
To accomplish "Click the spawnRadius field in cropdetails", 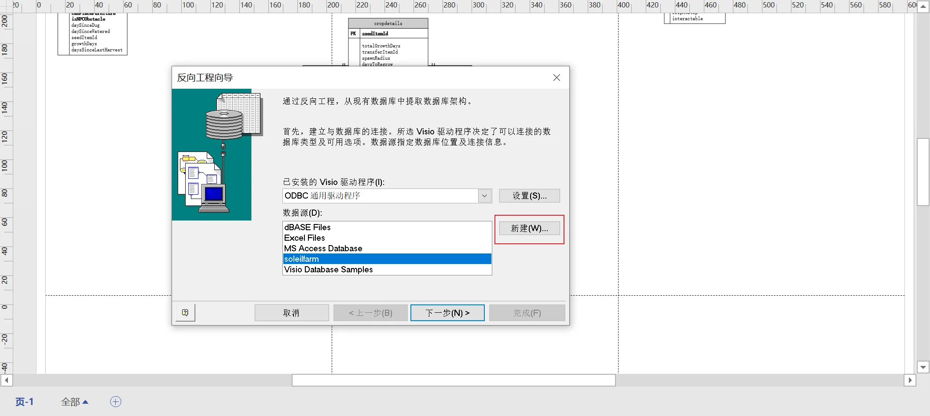I will pyautogui.click(x=376, y=58).
